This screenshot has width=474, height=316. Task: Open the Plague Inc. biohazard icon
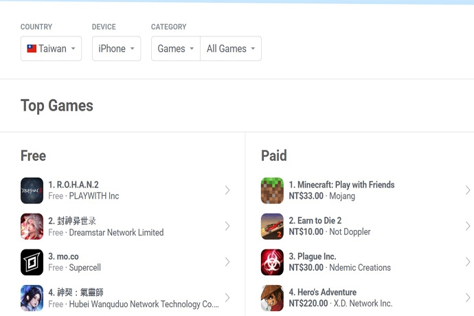point(272,262)
